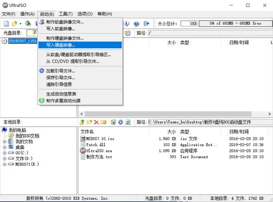
Task: Click the rename folder icon in local toolbar
Action: click(x=103, y=122)
